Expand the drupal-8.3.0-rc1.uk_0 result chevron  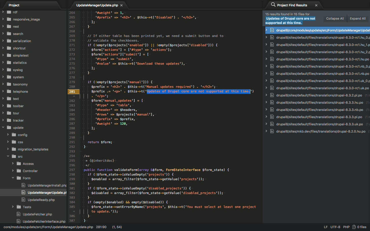[267, 81]
